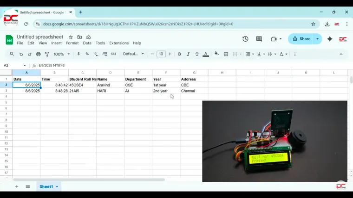Open the Default font dropdown
The image size is (353, 198).
coord(133,54)
